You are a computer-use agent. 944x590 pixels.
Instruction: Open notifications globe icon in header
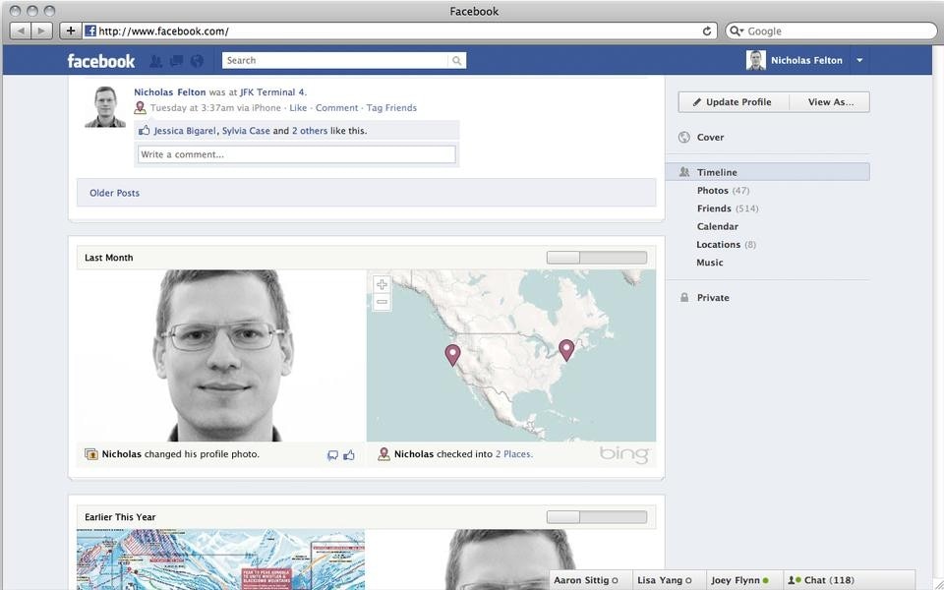[197, 61]
